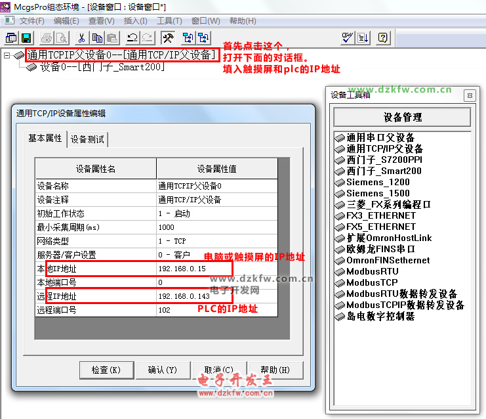Click the download-project toolbar icon
This screenshot has height=419, width=486.
click(363, 38)
